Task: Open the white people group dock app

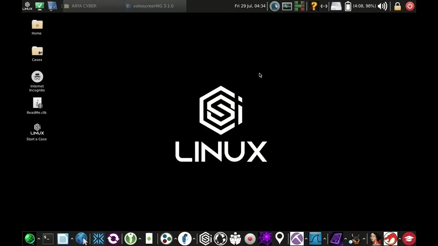Action: pyautogui.click(x=235, y=238)
